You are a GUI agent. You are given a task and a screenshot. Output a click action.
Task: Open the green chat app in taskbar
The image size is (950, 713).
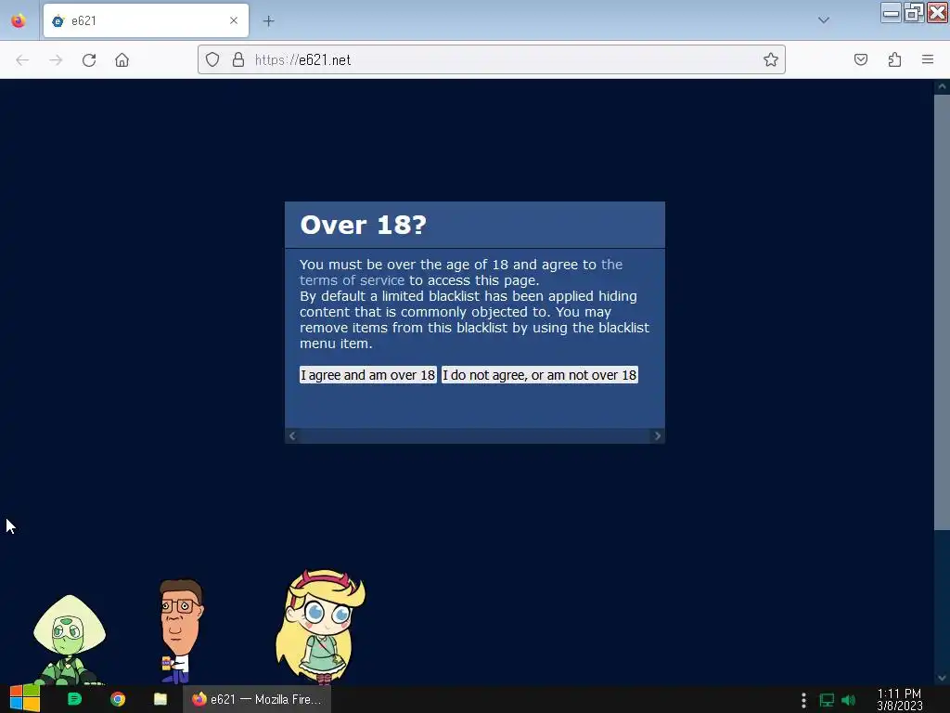(x=74, y=699)
